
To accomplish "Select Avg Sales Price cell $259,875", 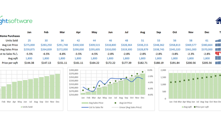I will [29, 50].
